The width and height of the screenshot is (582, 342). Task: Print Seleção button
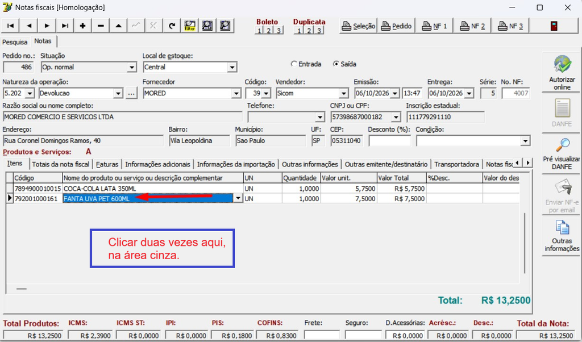point(358,26)
